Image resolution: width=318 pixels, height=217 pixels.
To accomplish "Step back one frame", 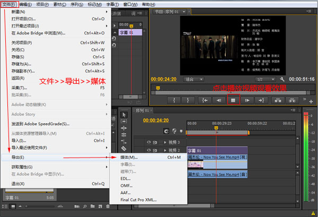I will click(x=219, y=100).
